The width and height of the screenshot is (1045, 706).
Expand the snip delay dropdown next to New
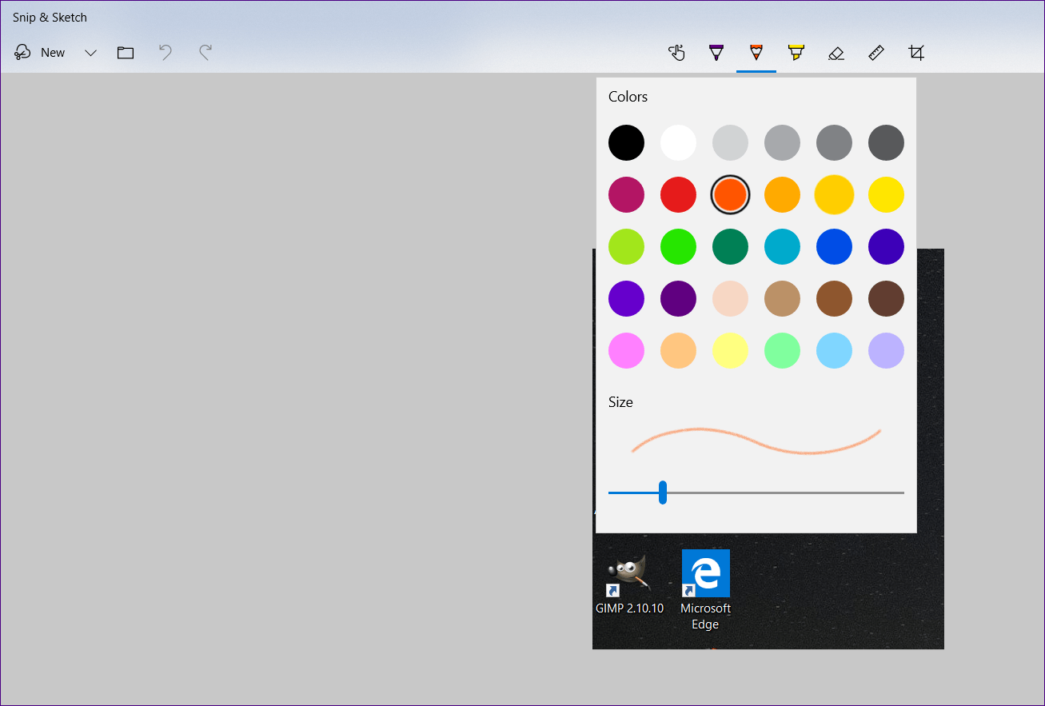pos(90,53)
